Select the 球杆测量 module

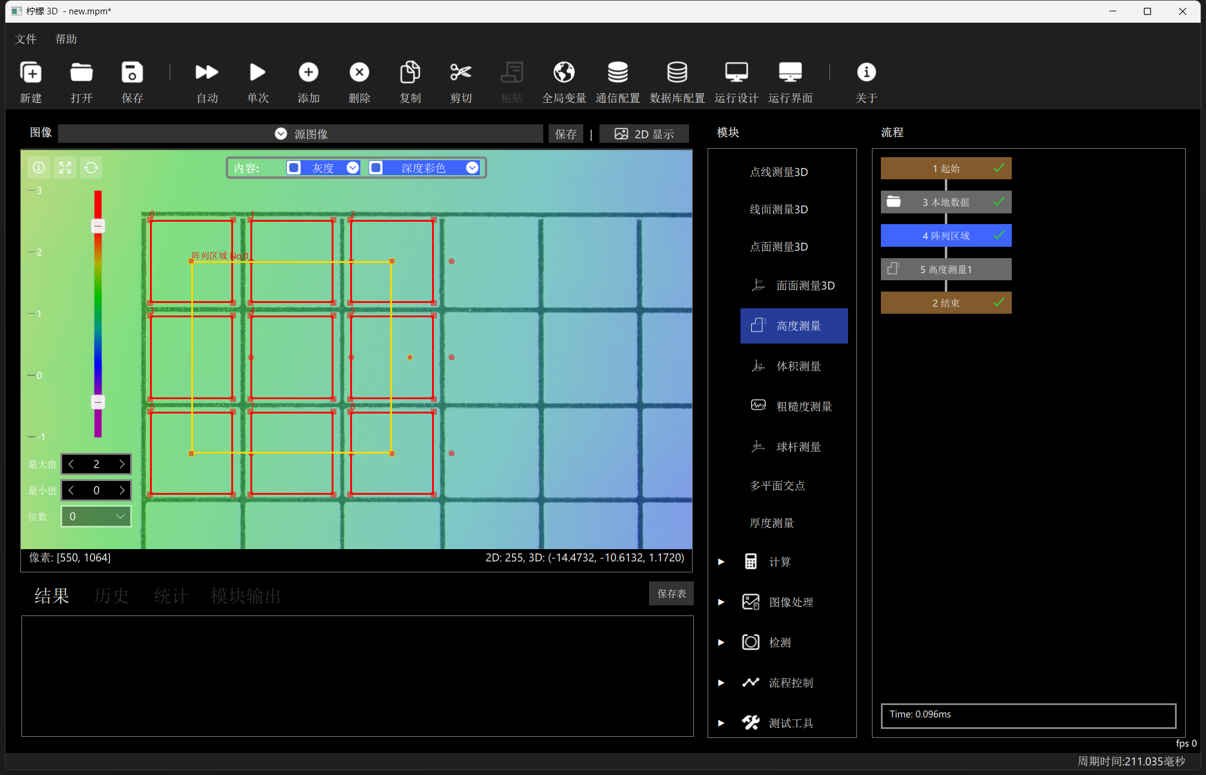coord(794,447)
